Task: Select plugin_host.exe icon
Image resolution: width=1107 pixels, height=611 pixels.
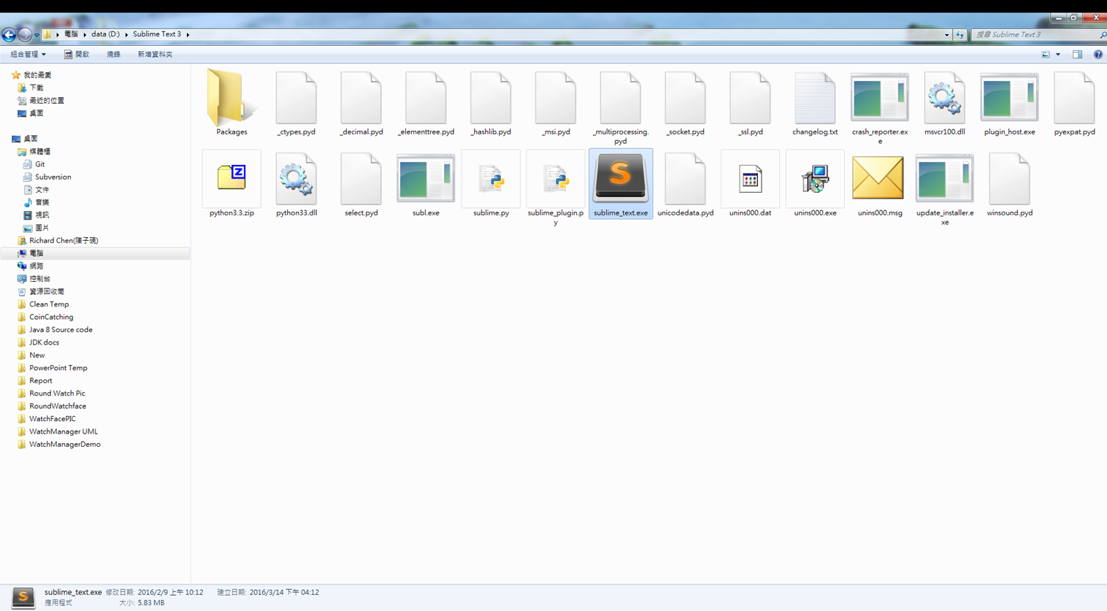Action: tap(1009, 97)
